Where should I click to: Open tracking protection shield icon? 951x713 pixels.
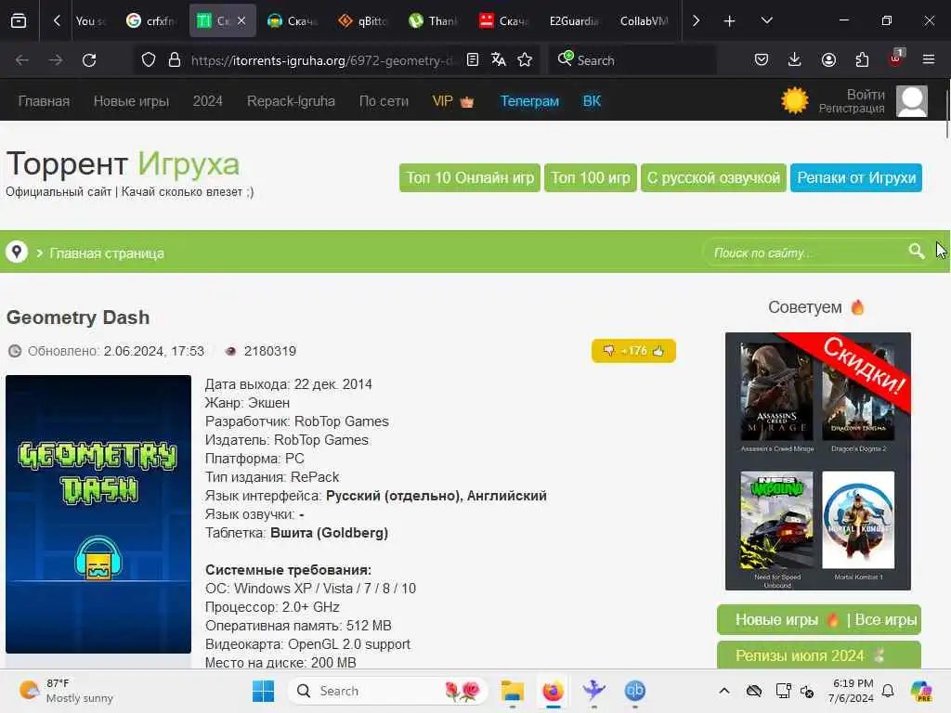(x=149, y=60)
